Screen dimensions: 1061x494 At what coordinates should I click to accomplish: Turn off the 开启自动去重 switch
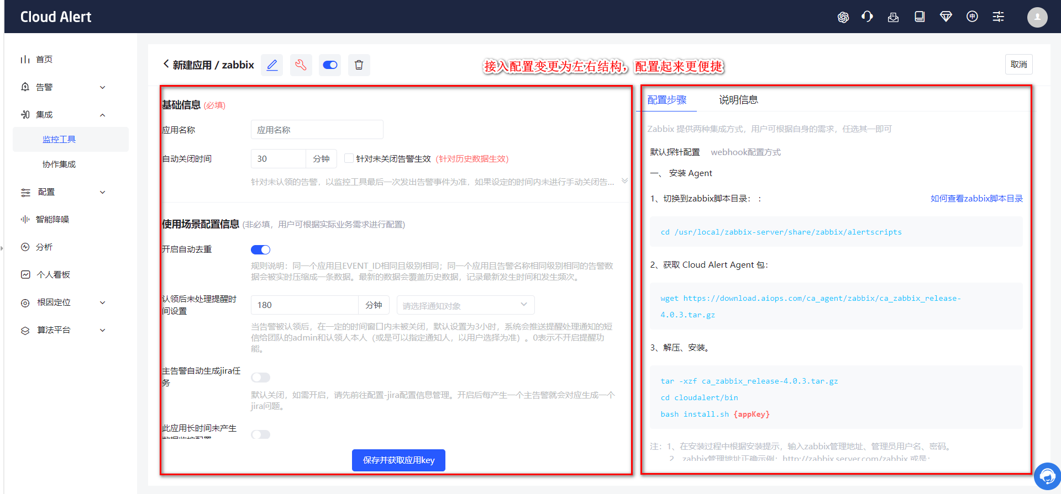[x=260, y=249]
